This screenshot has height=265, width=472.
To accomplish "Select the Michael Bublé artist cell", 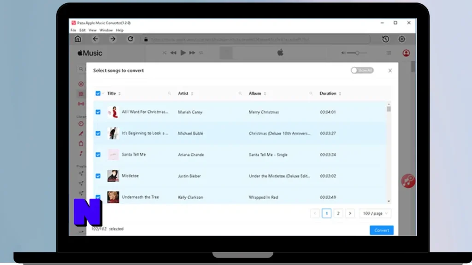I will (190, 133).
